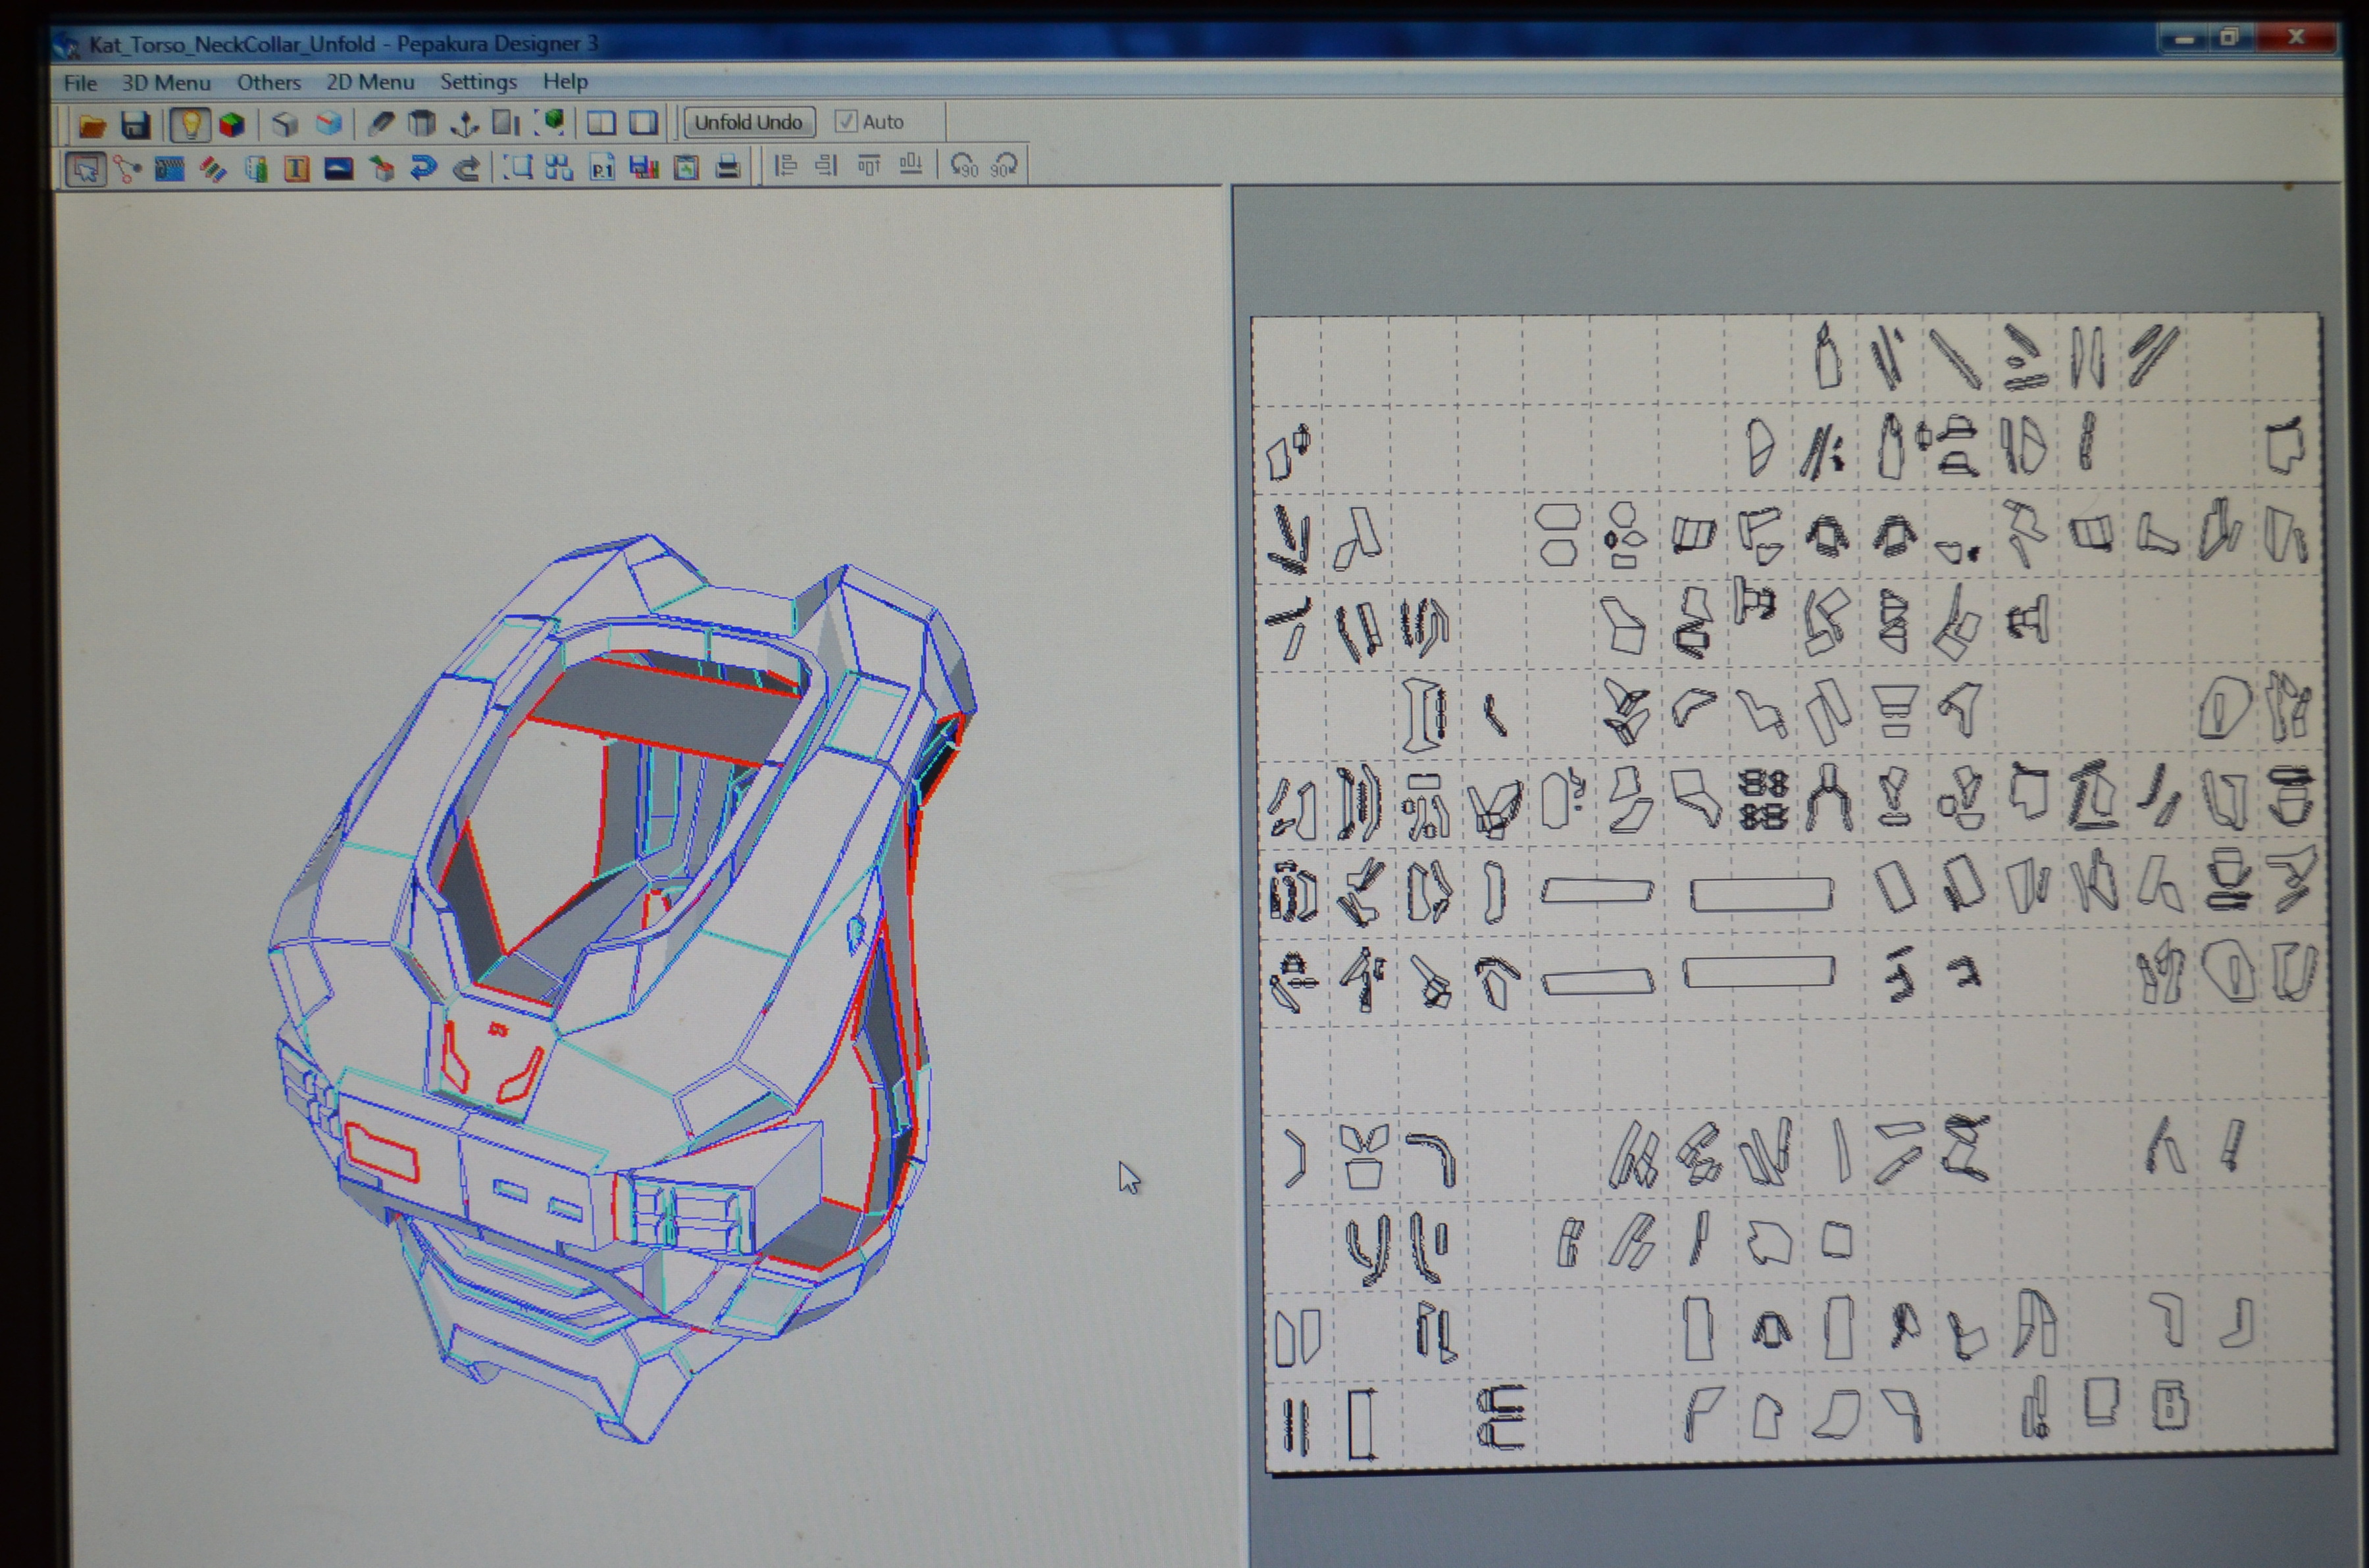Click the anchor icon in toolbar
This screenshot has width=2369, height=1568.
click(464, 124)
